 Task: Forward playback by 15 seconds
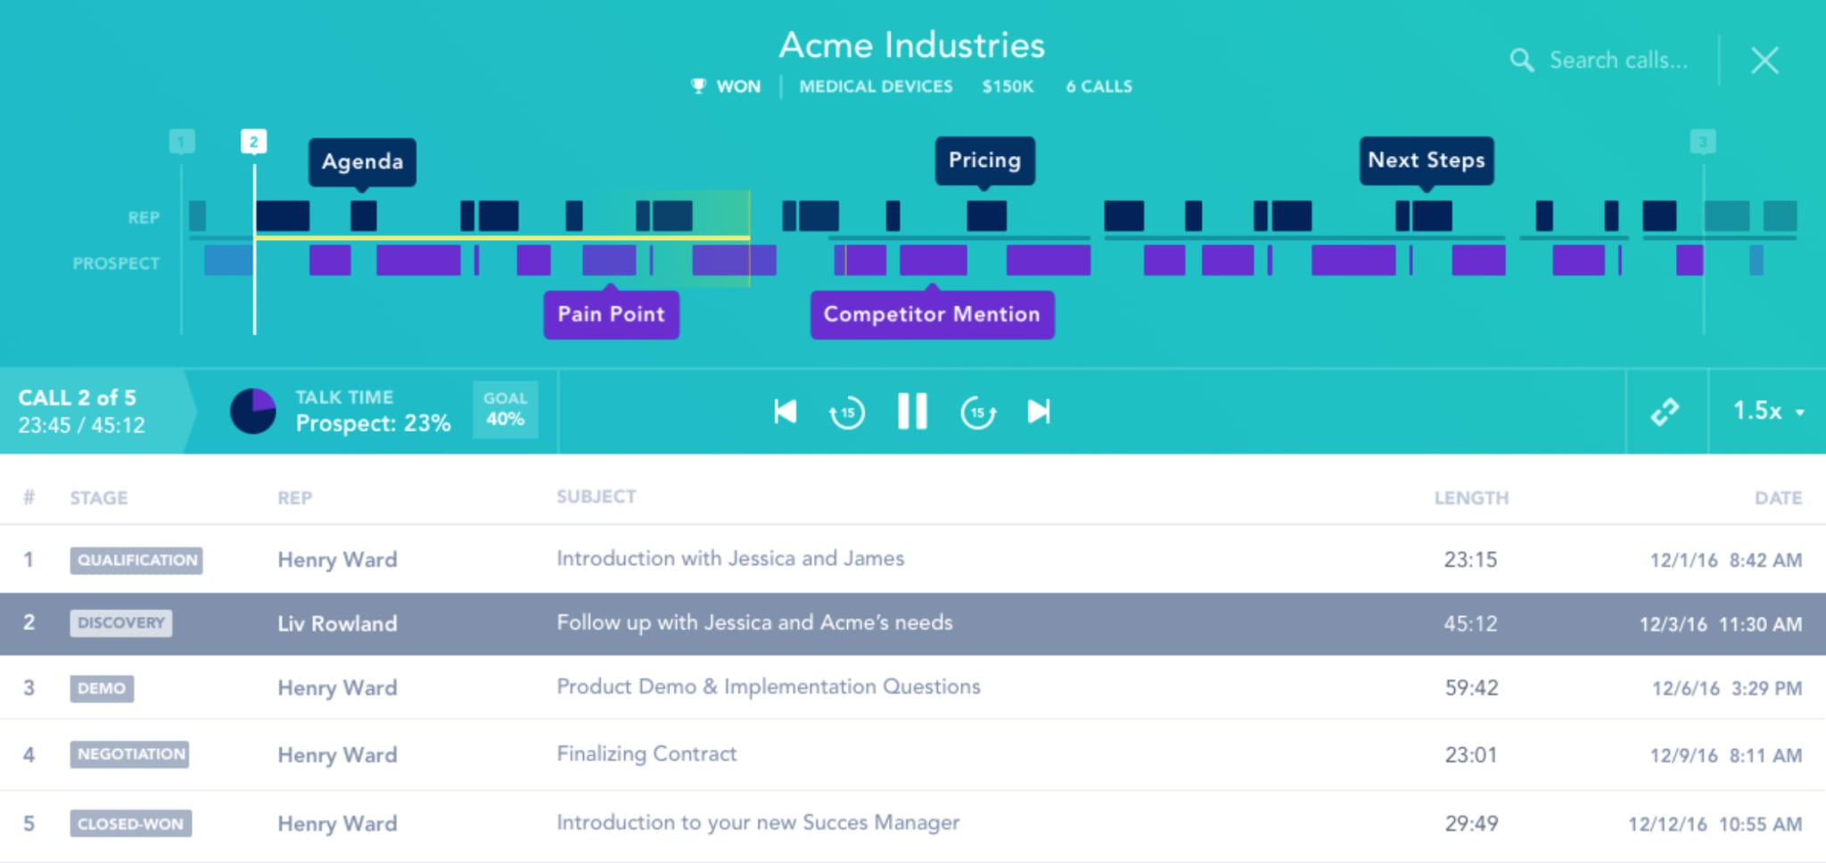click(978, 413)
